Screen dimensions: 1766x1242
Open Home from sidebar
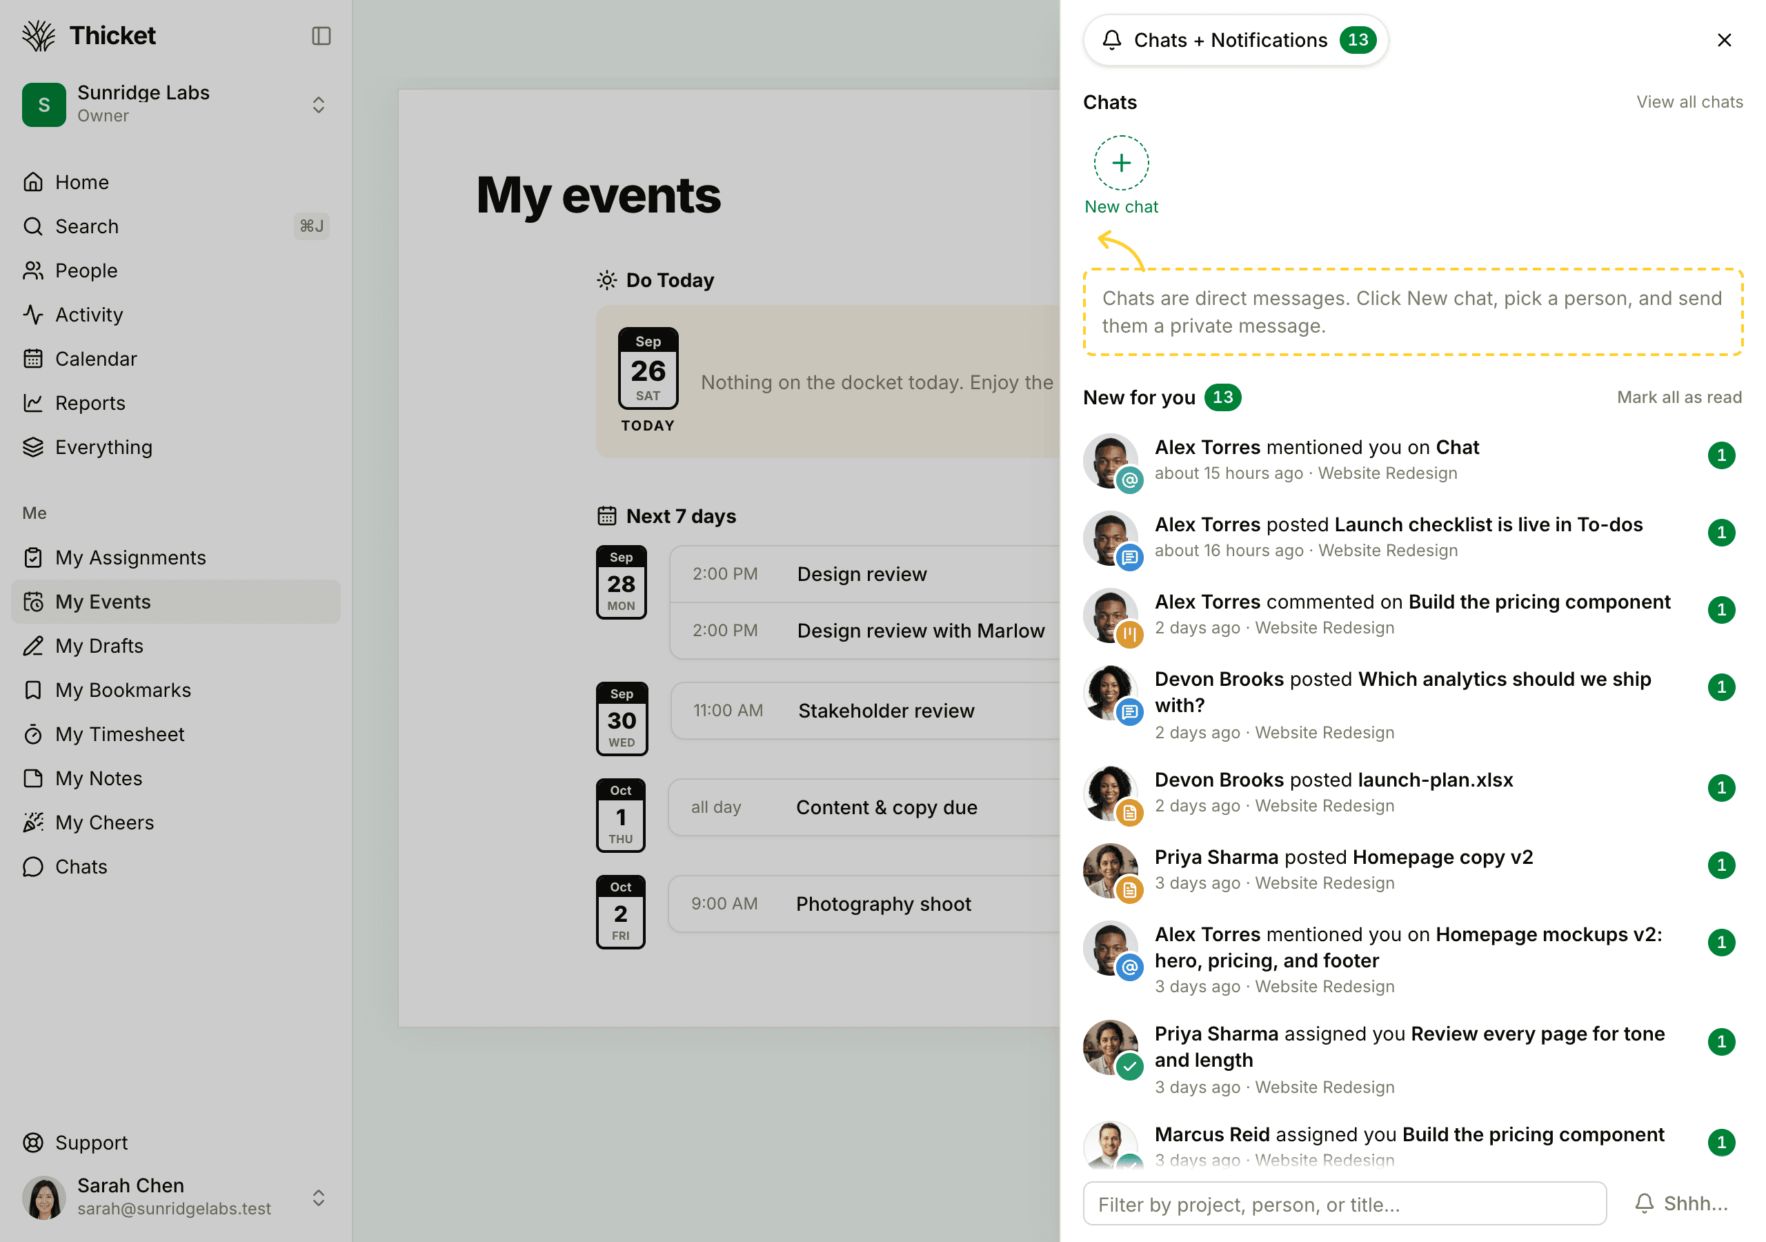[x=175, y=181]
